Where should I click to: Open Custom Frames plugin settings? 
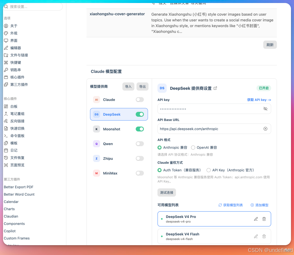17,238
